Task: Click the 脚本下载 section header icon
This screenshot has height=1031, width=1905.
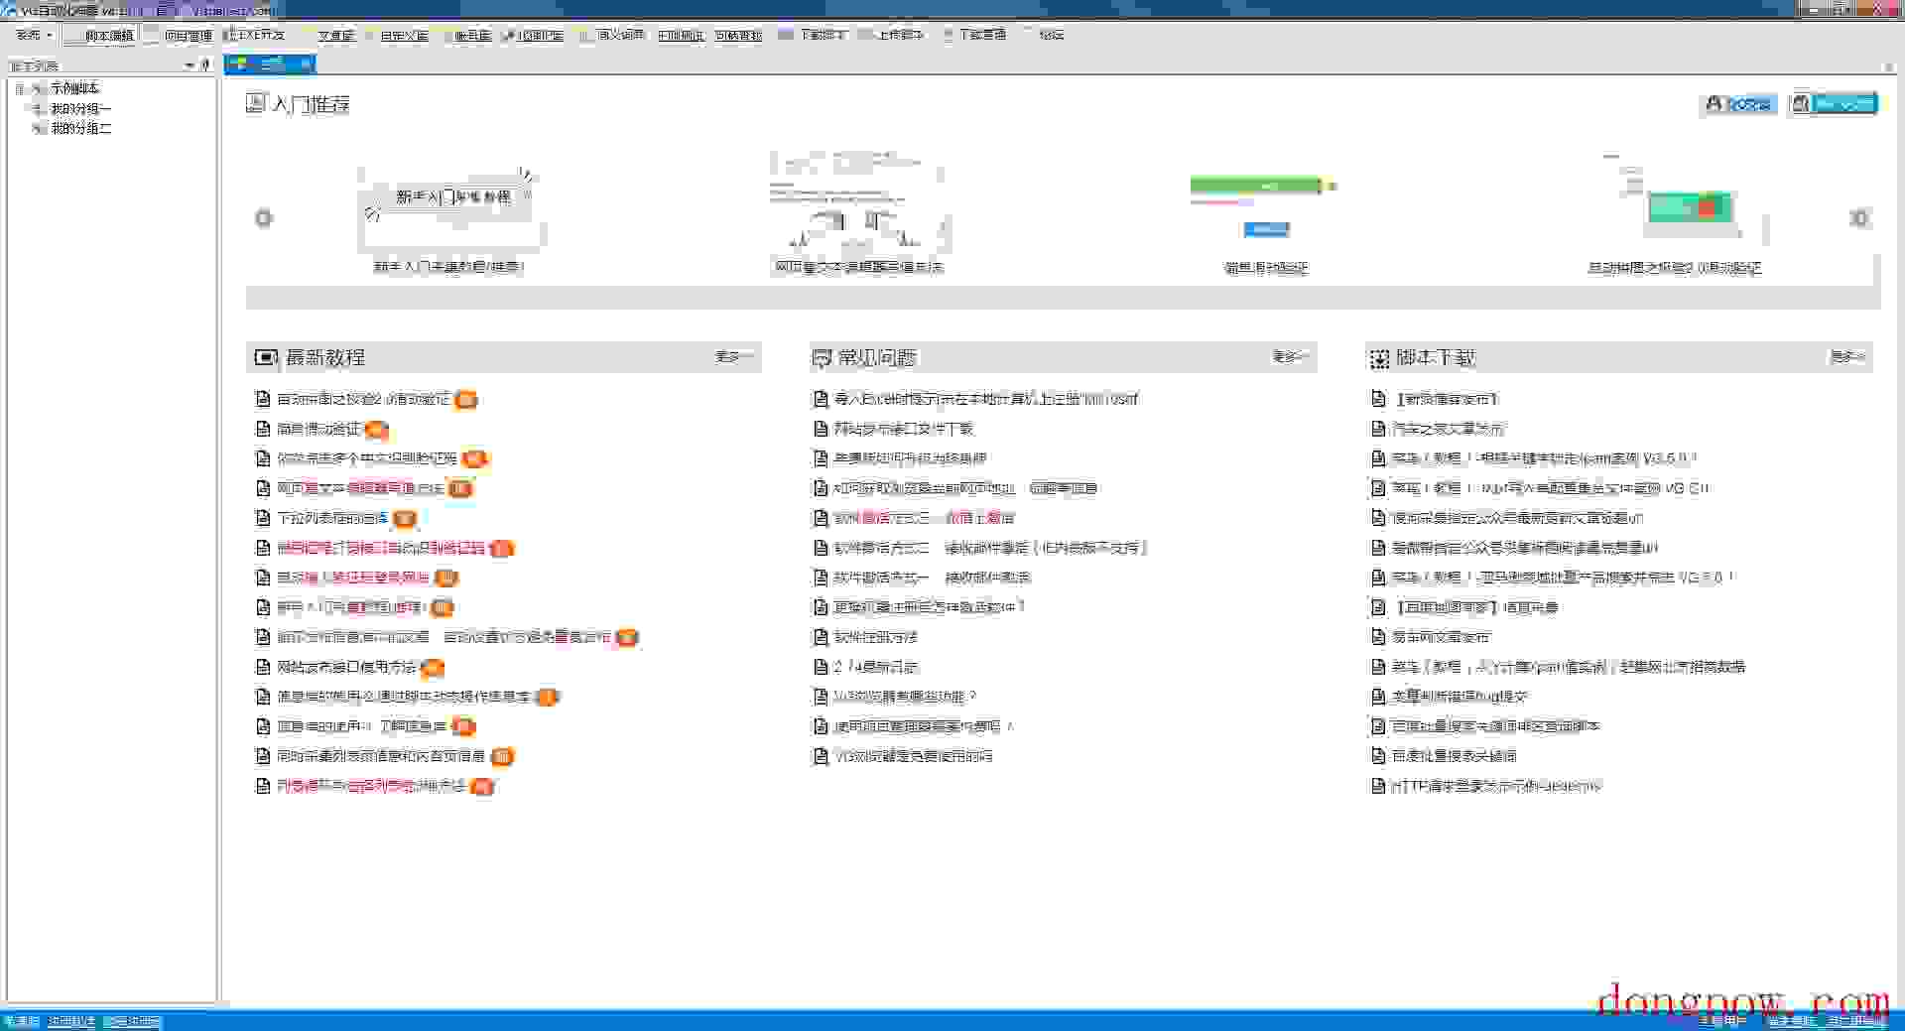Action: tap(1379, 358)
